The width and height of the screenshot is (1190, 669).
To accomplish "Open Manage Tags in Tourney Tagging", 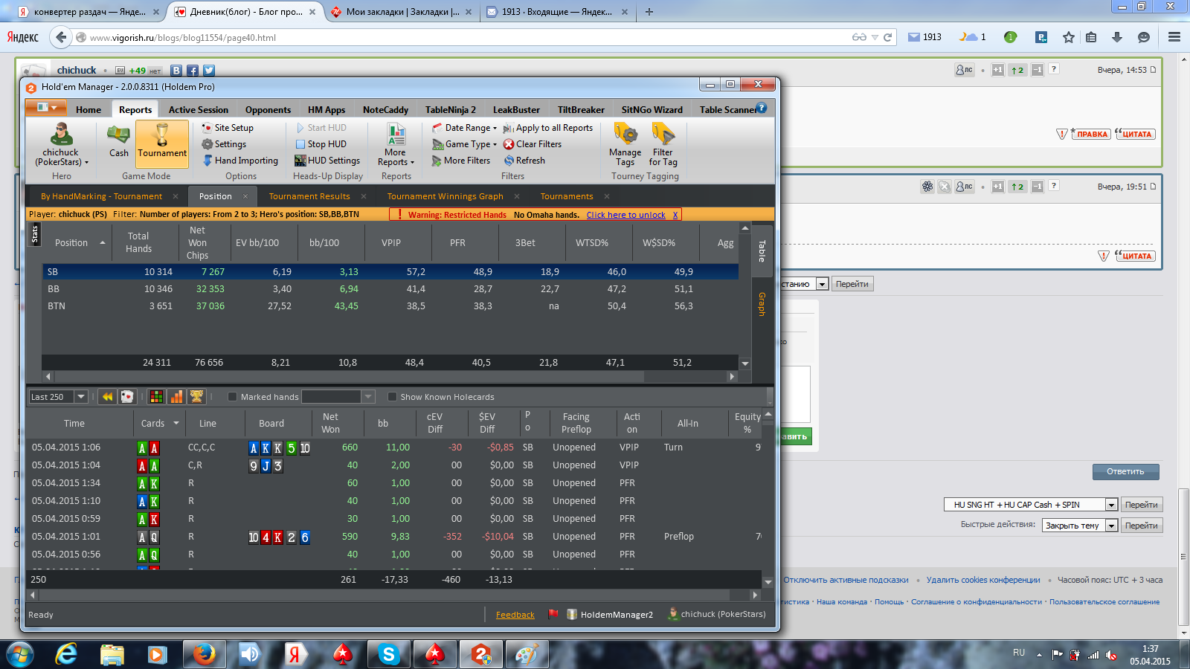I will (625, 144).
